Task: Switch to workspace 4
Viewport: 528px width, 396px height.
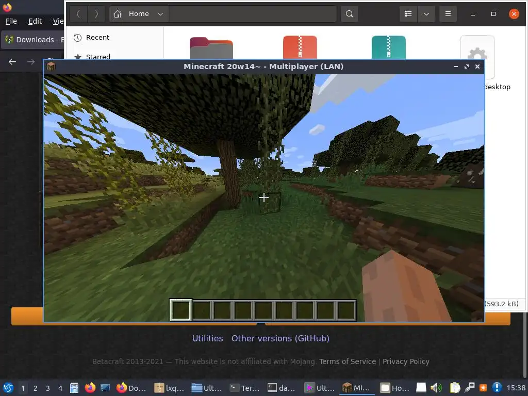Action: pos(60,388)
